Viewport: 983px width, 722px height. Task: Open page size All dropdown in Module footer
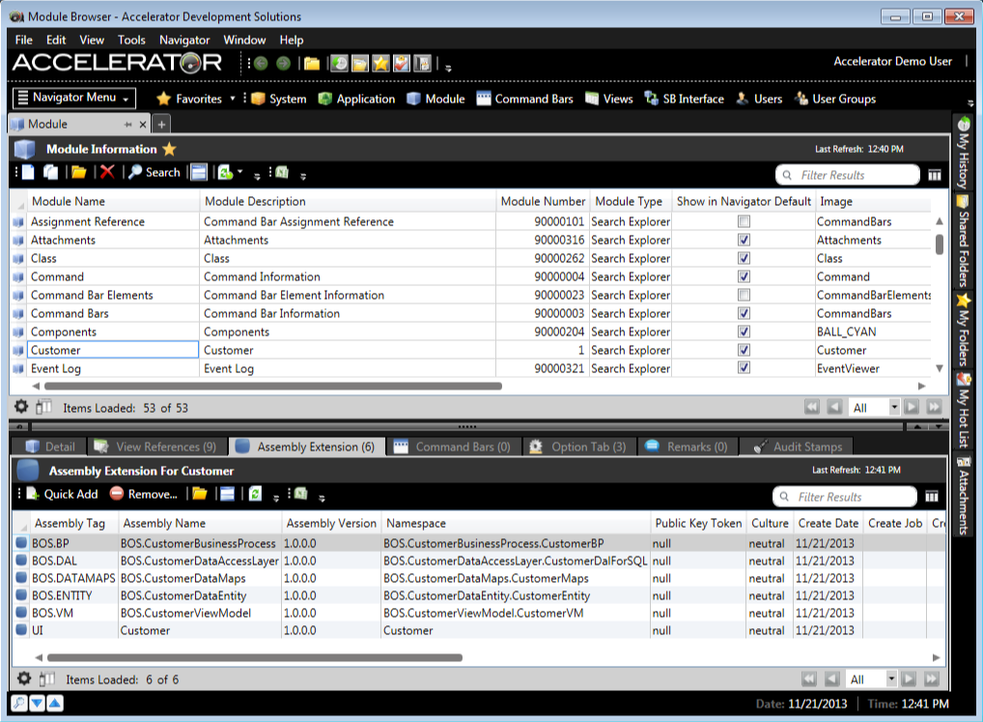point(894,407)
